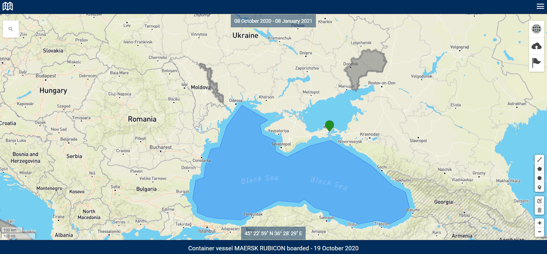Click the green location pin near Kerch
This screenshot has width=547, height=254.
(x=329, y=126)
